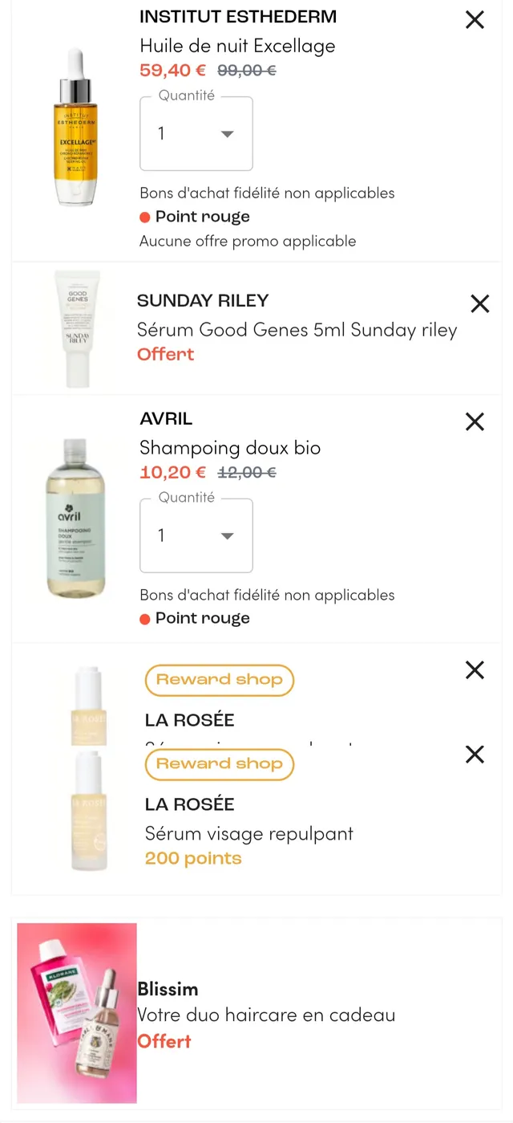Viewport: 513px width, 1123px height.
Task: Remove the first La Rosée reward item
Action: click(474, 669)
